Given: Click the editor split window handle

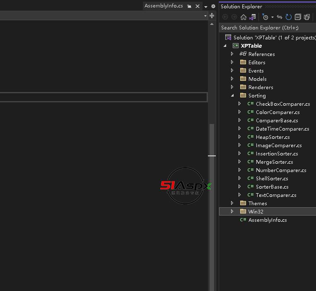Looking at the screenshot, I should click(x=212, y=16).
